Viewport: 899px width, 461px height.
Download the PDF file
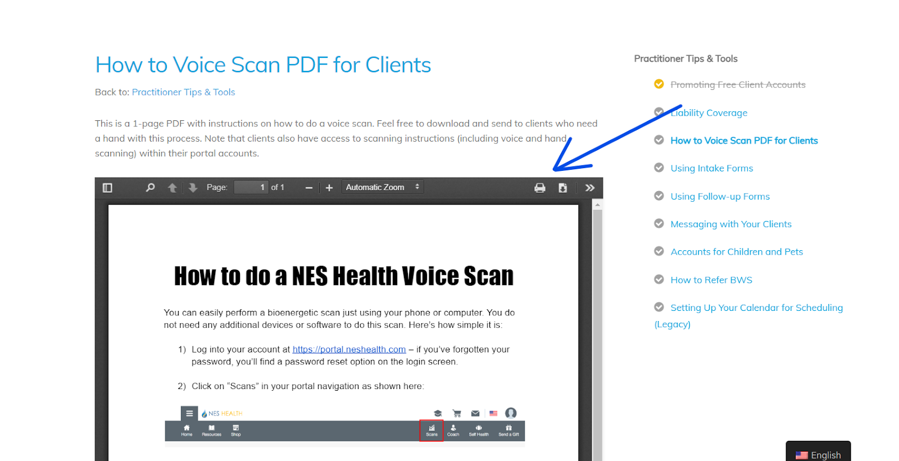tap(562, 188)
